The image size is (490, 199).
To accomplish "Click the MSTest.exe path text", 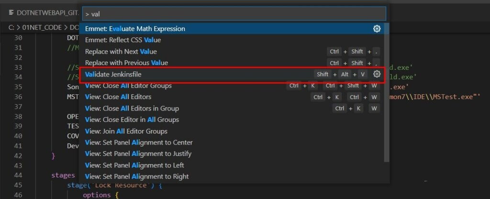I will click(434, 97).
